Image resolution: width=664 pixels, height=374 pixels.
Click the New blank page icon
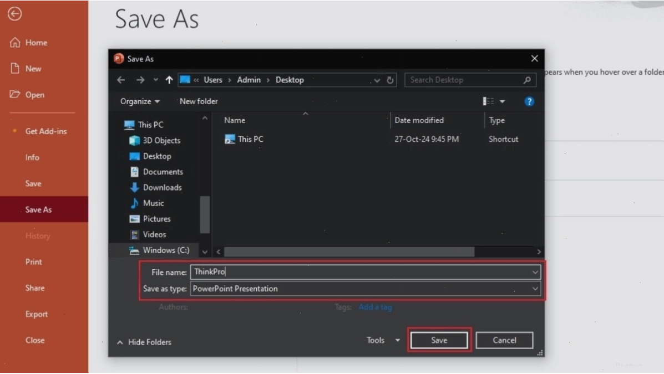(15, 69)
